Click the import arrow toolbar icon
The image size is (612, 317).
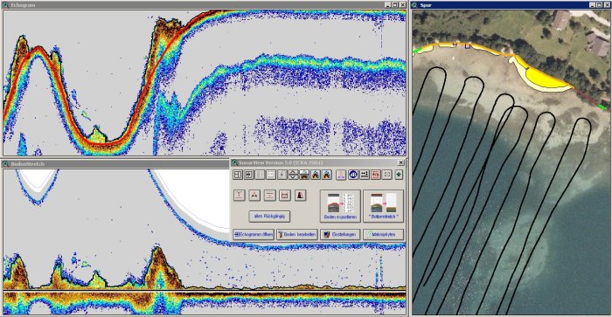point(249,175)
